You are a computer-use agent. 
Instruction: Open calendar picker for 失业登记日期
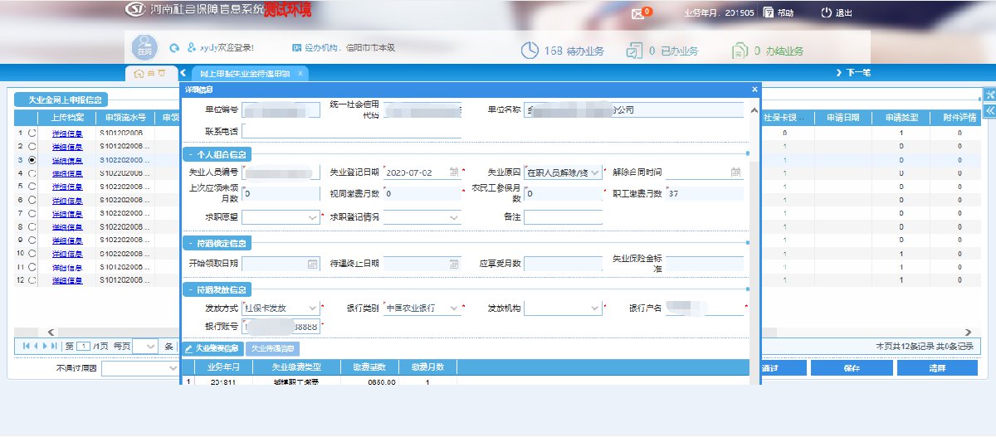click(x=453, y=172)
